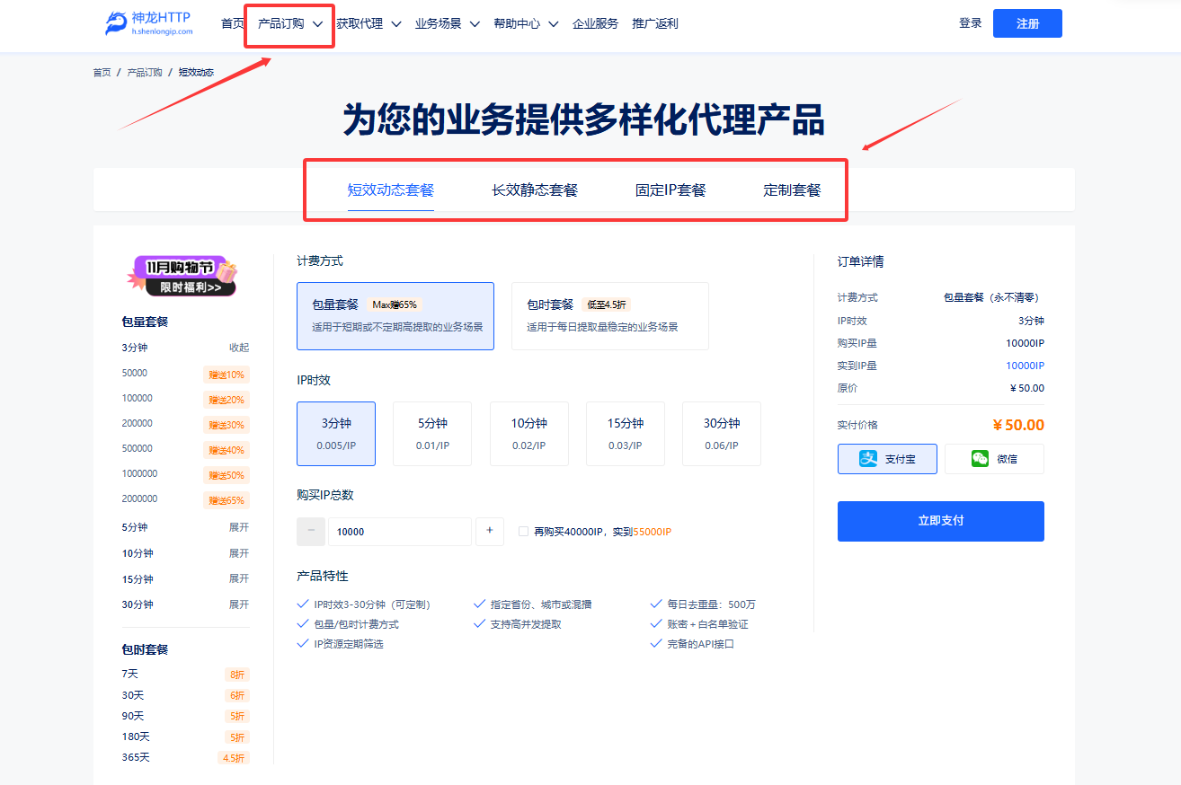Check the 再购买40000IP checkbox
The image size is (1181, 785).
point(523,532)
